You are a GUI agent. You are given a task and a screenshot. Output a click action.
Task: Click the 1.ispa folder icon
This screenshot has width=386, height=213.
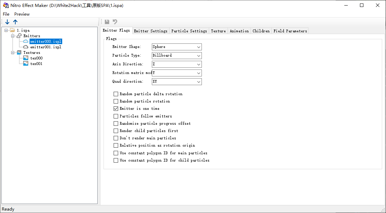(x=13, y=30)
